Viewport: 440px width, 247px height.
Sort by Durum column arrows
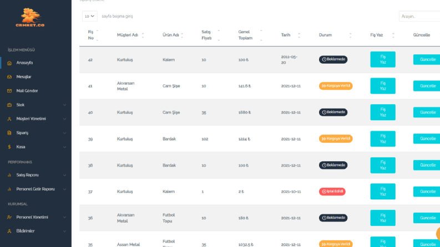(350, 35)
